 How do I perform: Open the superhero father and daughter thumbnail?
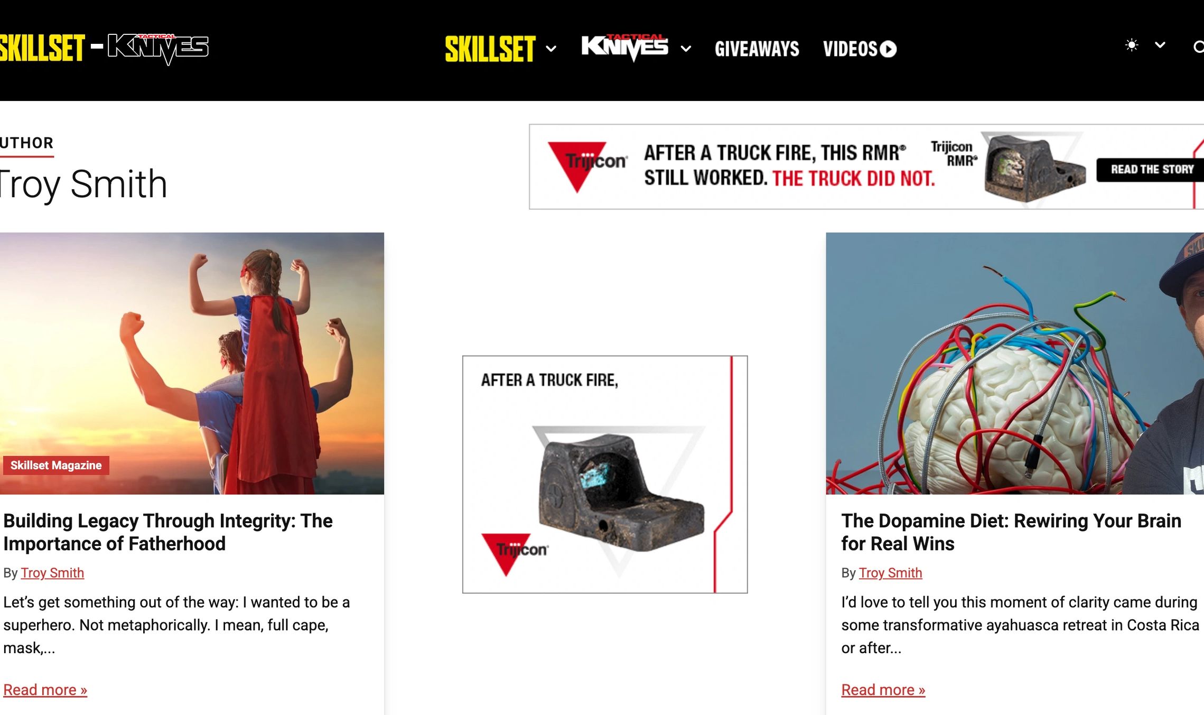(x=192, y=363)
